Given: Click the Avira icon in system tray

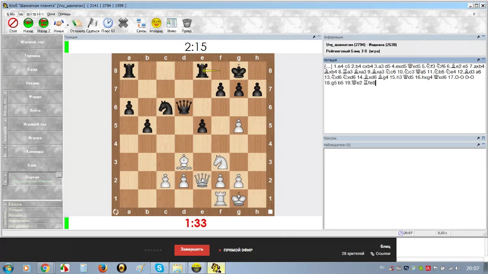Looking at the screenshot, I should point(428,268).
